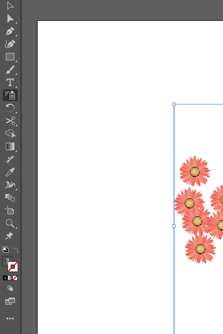Select the Paintbrush tool

(x=10, y=69)
